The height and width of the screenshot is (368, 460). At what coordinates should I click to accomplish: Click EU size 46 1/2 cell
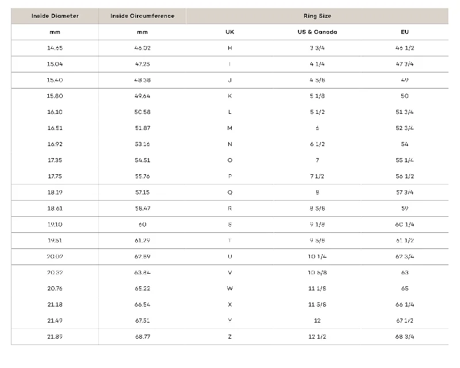click(405, 48)
